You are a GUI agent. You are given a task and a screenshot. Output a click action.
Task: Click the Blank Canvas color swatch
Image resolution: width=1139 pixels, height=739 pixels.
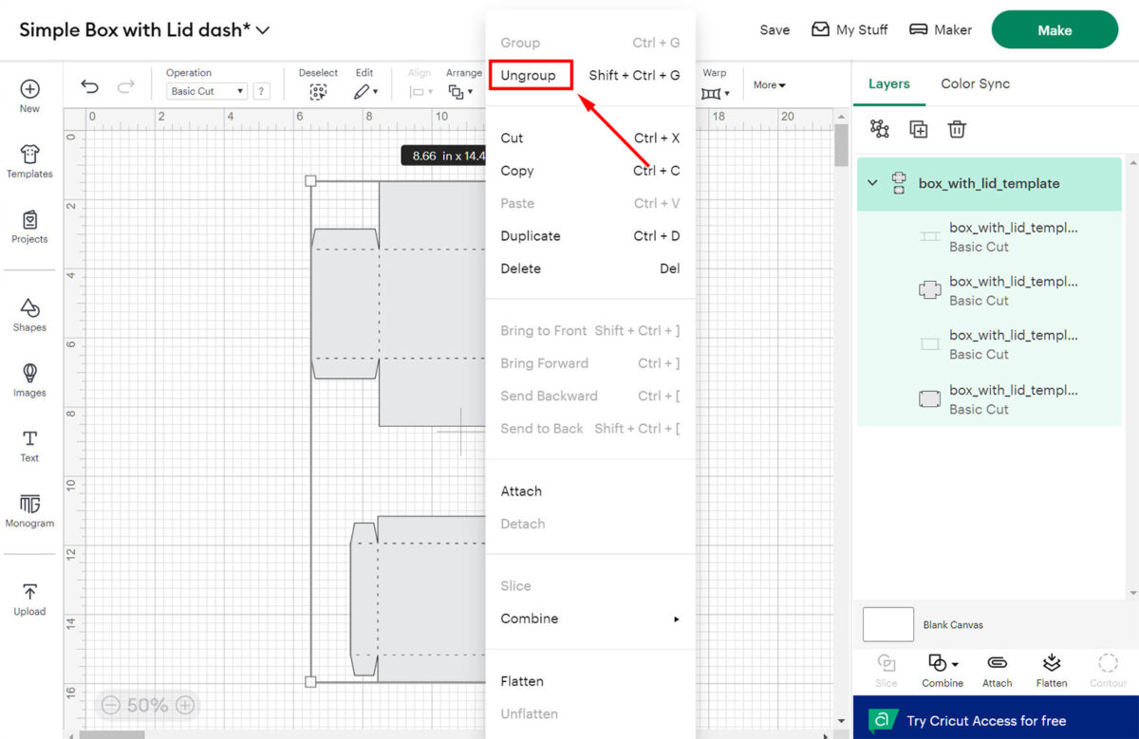887,624
